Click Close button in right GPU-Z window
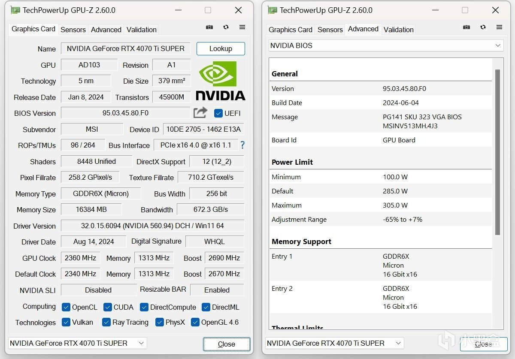Viewport: 515px width, 359px height. coord(484,344)
